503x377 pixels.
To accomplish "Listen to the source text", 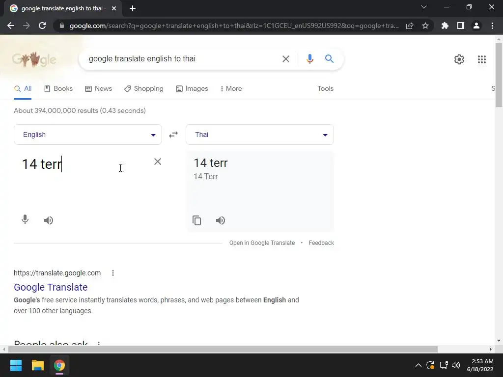I will [49, 220].
